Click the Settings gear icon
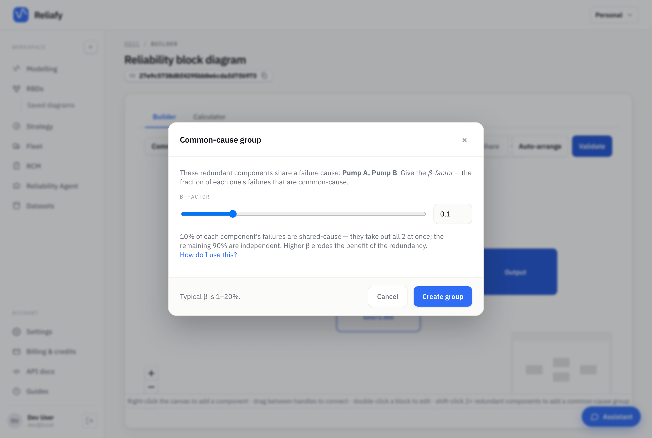 [x=17, y=332]
